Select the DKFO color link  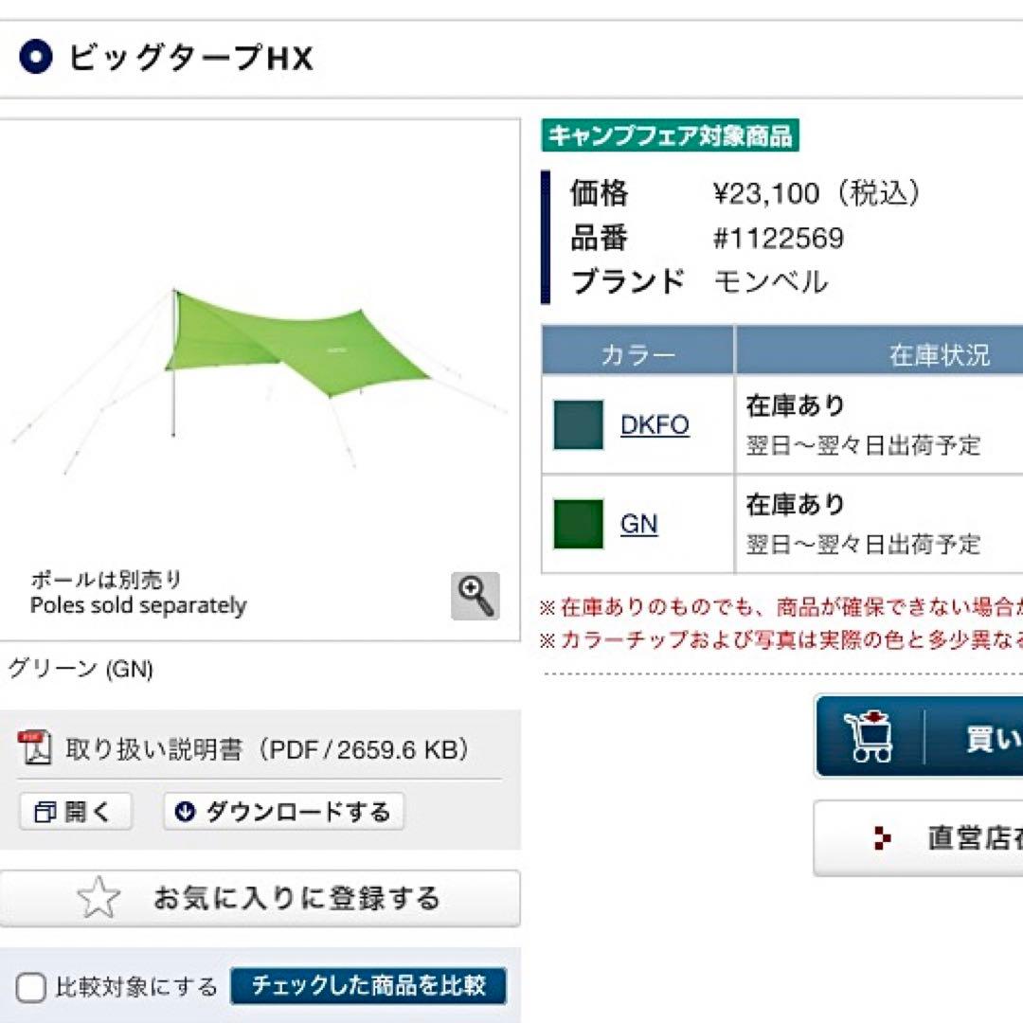[655, 424]
